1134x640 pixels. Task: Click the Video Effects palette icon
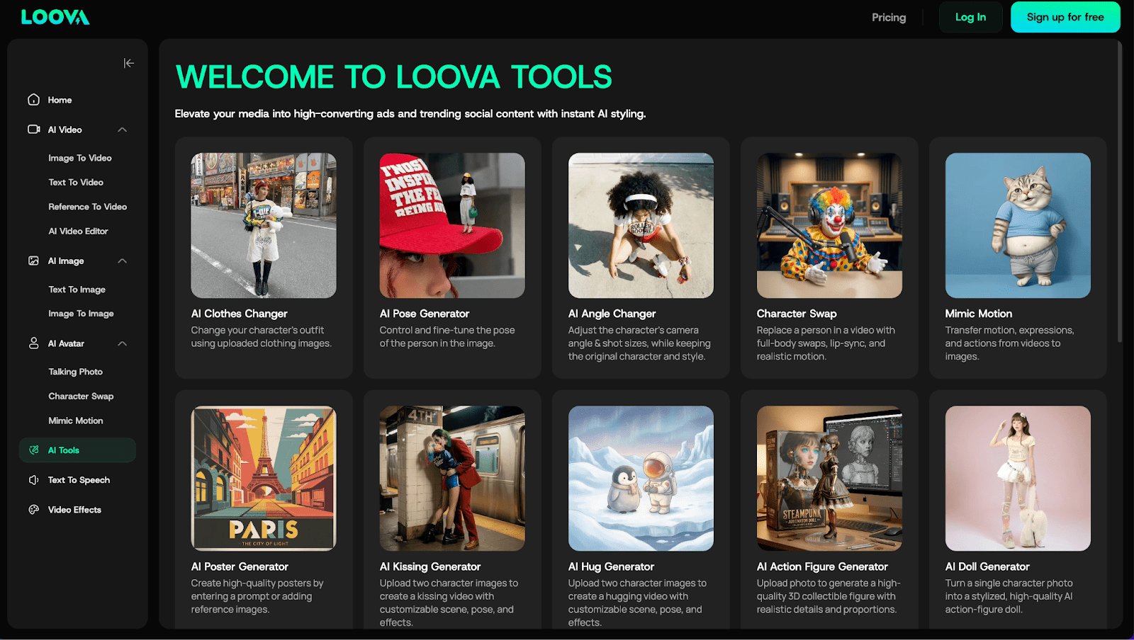tap(33, 510)
